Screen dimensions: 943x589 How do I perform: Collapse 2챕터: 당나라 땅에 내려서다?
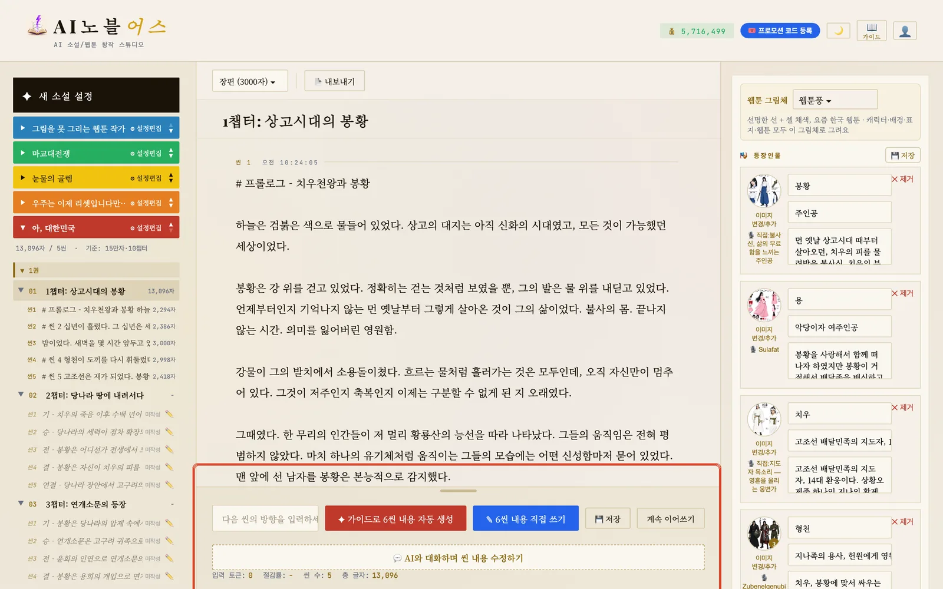21,395
